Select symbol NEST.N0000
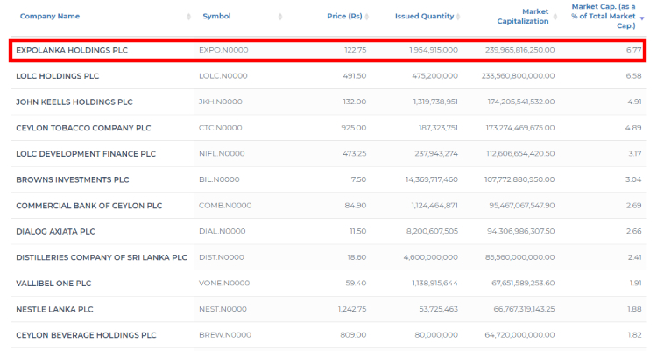 (x=223, y=310)
